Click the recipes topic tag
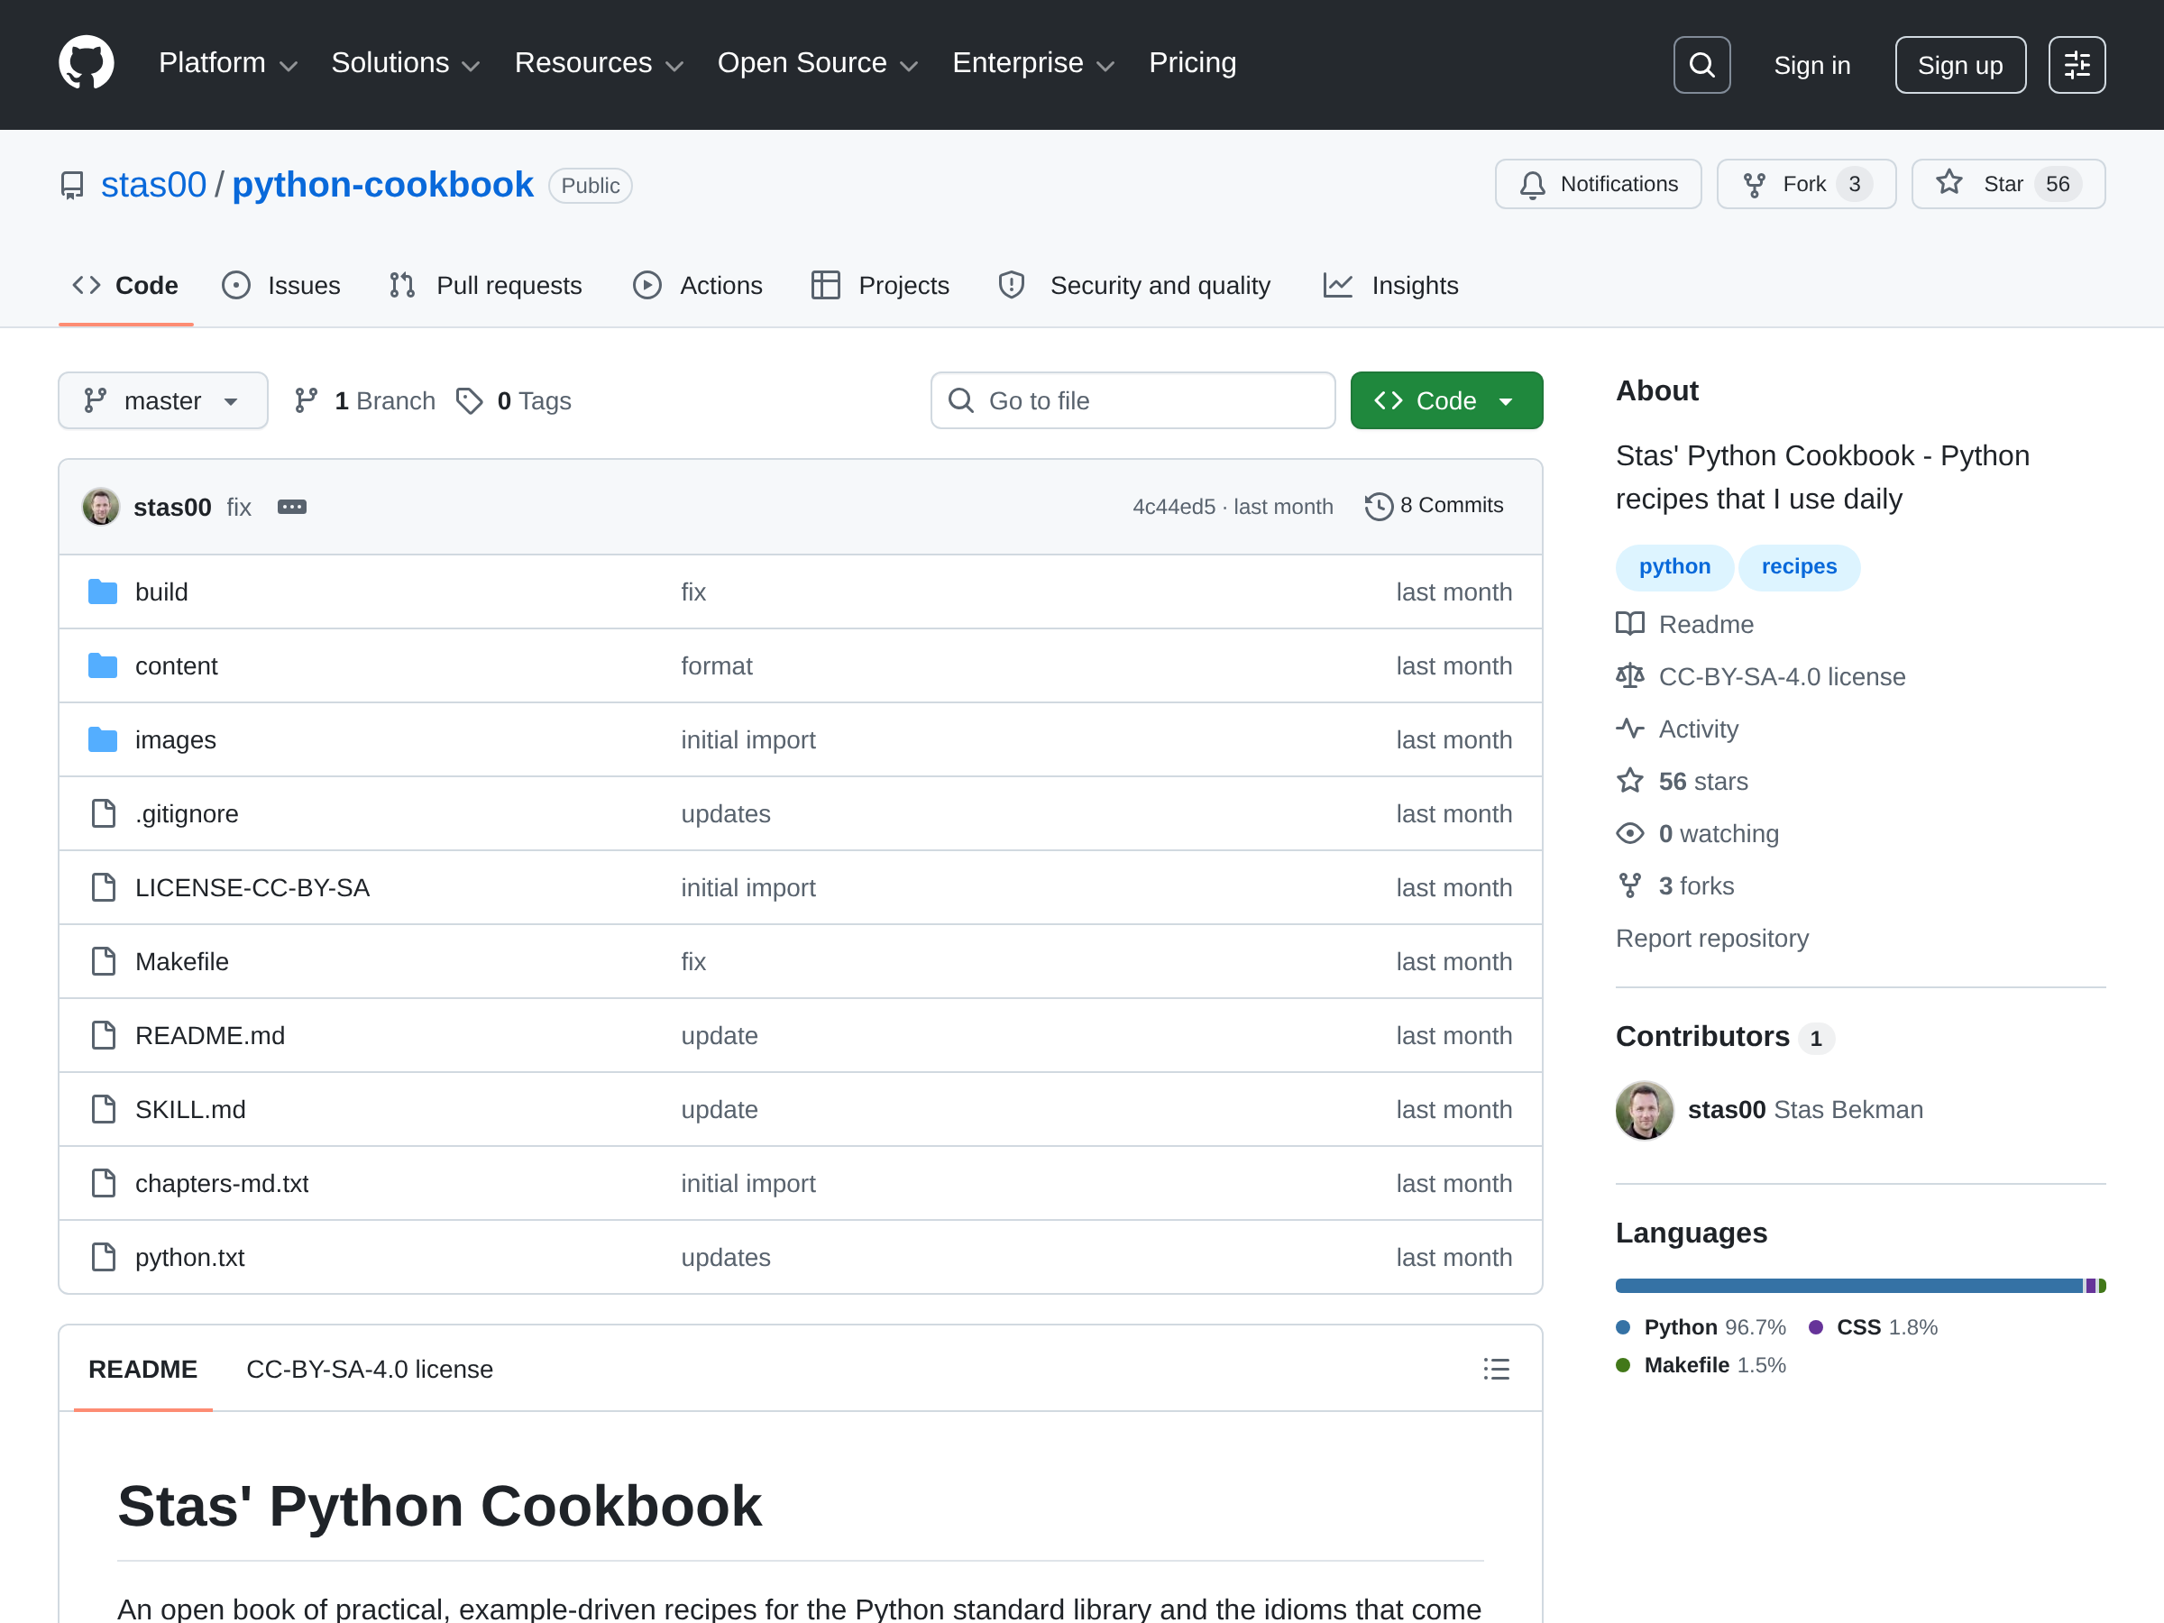Viewport: 2164px width, 1623px height. click(x=1798, y=567)
